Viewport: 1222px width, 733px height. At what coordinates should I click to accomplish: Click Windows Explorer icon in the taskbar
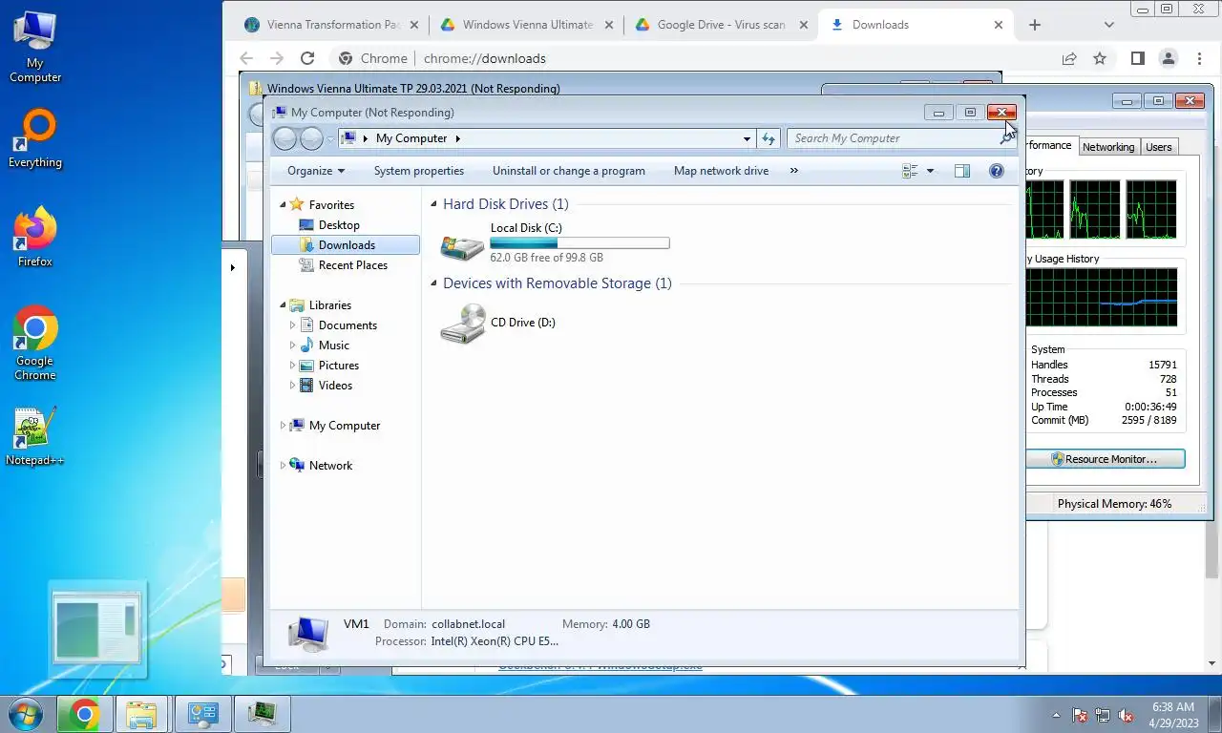click(x=141, y=714)
